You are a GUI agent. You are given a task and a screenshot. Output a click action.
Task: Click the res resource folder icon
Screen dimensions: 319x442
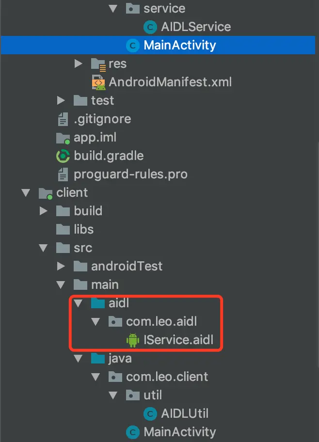click(98, 64)
